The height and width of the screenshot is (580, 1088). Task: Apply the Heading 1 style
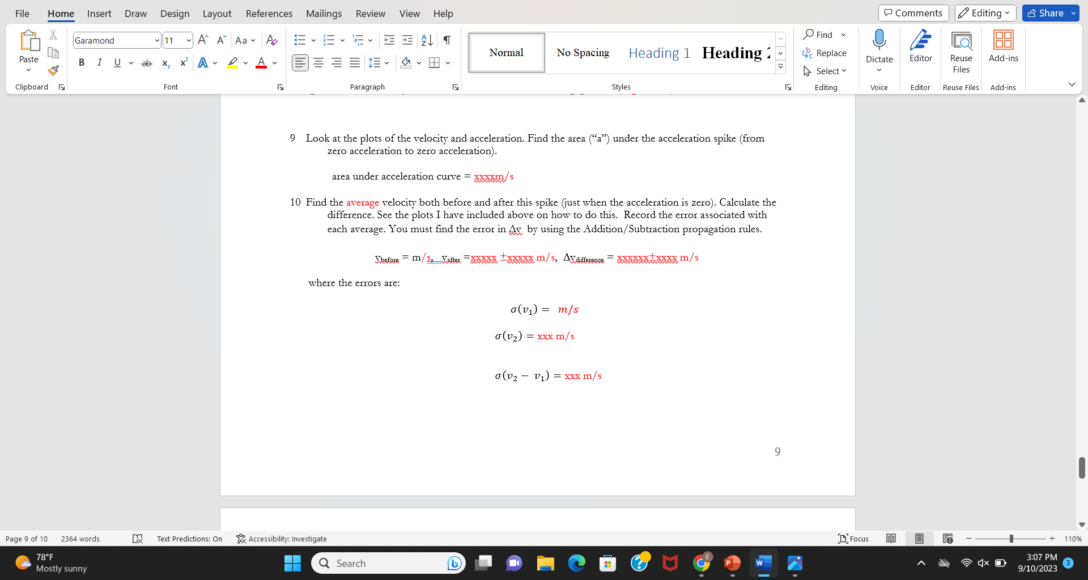659,53
